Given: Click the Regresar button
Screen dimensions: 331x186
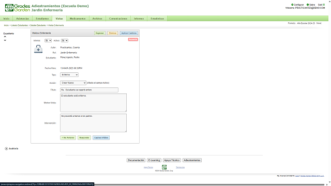Looking at the screenshot, I should click(100, 33).
